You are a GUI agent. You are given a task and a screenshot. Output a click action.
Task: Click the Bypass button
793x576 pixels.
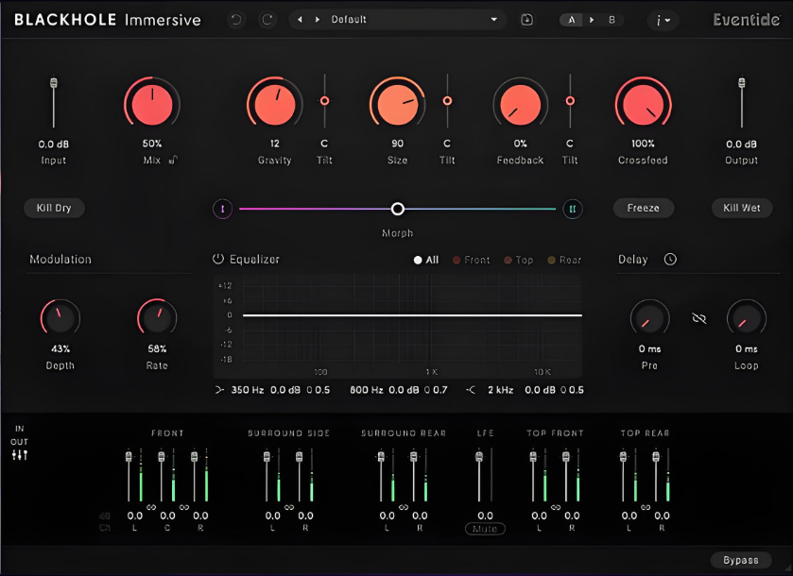coord(741,560)
